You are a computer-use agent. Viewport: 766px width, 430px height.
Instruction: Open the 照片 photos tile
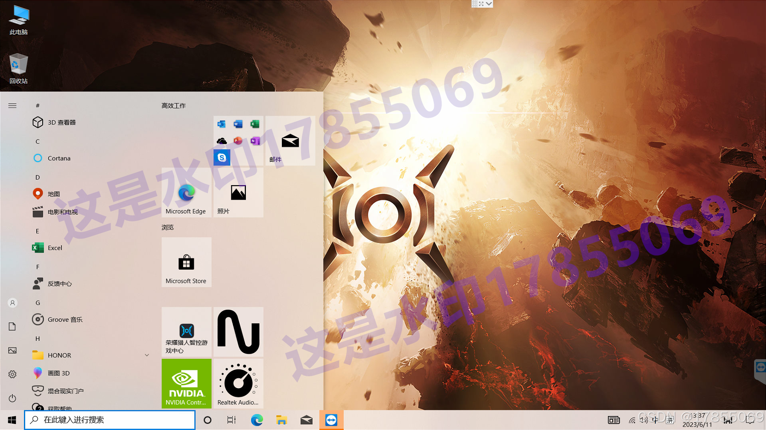coord(238,192)
